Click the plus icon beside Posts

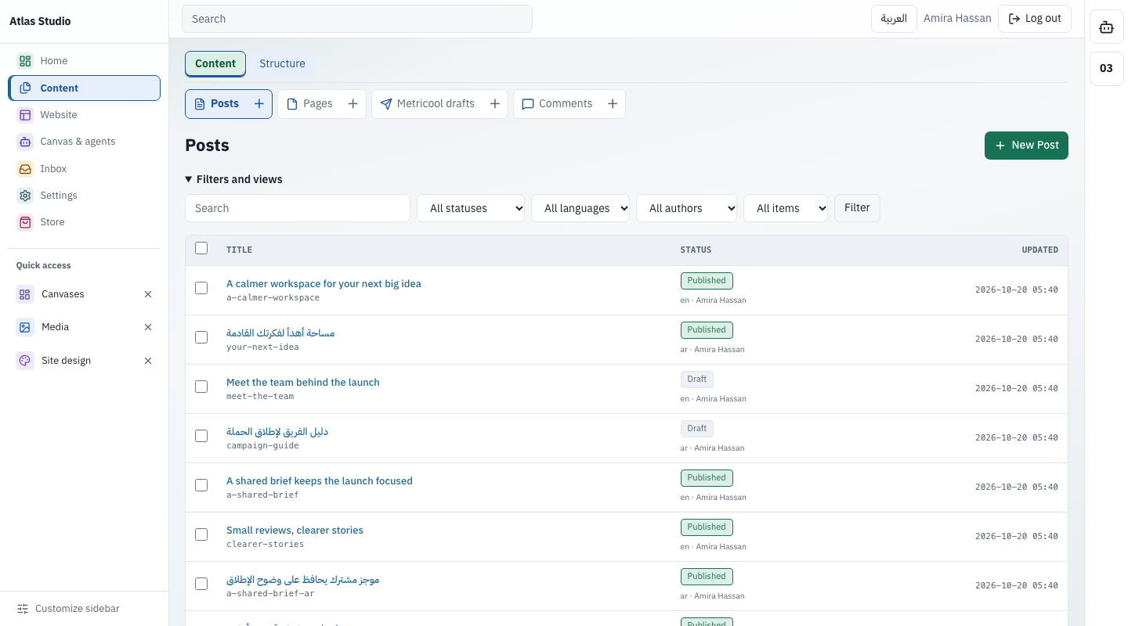coord(259,104)
